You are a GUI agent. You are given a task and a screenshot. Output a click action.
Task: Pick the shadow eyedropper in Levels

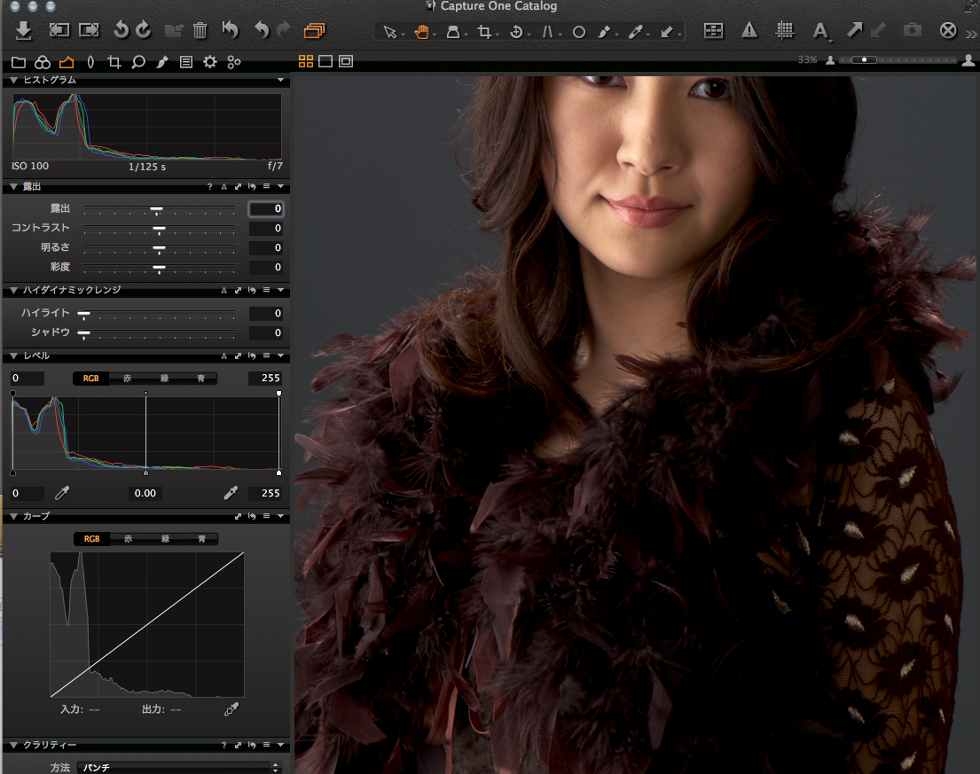tap(62, 493)
